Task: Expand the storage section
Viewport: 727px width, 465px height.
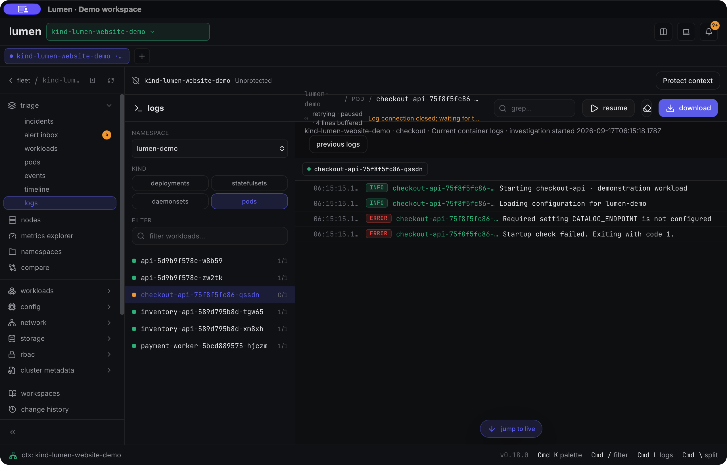Action: (x=109, y=339)
